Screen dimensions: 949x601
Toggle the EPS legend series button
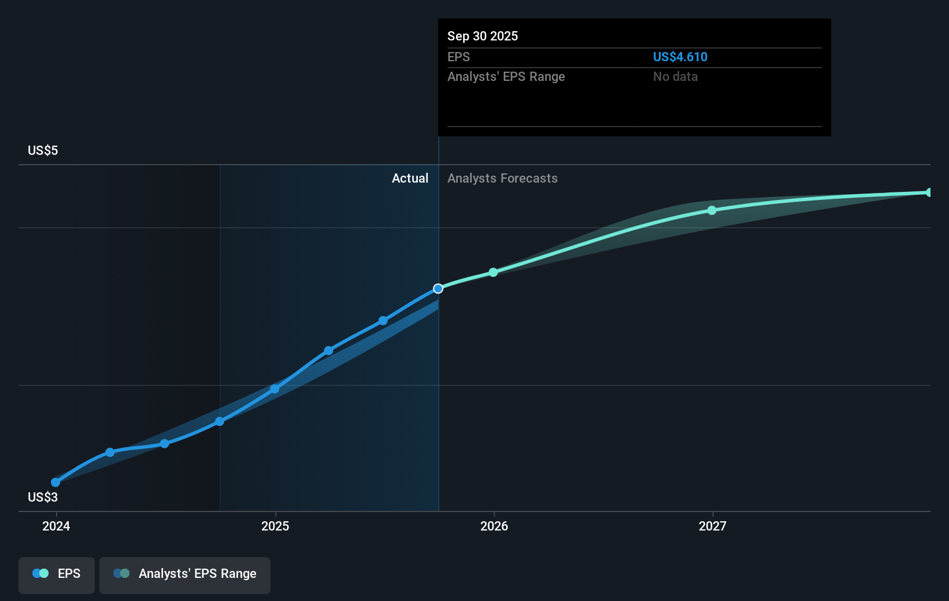click(x=57, y=575)
